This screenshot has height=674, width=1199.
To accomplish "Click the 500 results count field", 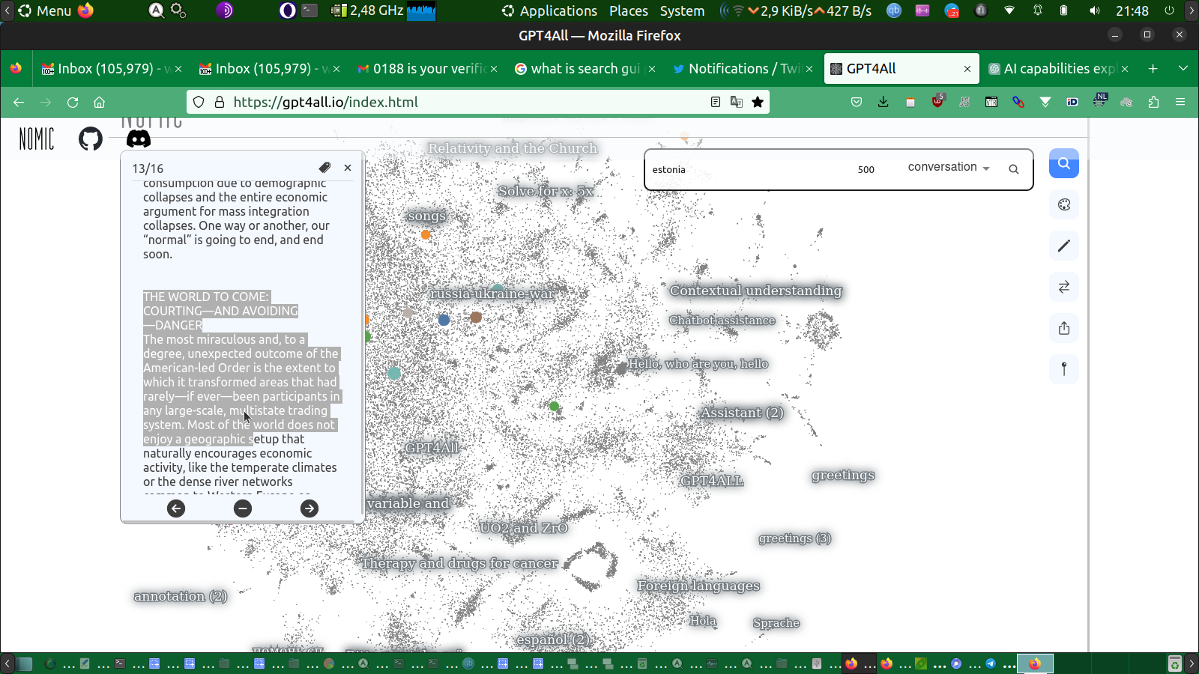I will coord(866,169).
